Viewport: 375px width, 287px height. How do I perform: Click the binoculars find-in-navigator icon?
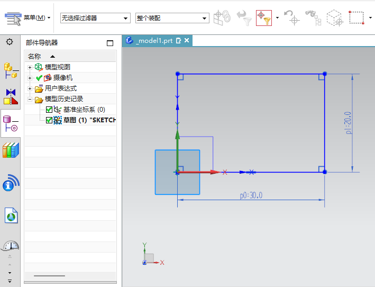click(313, 17)
